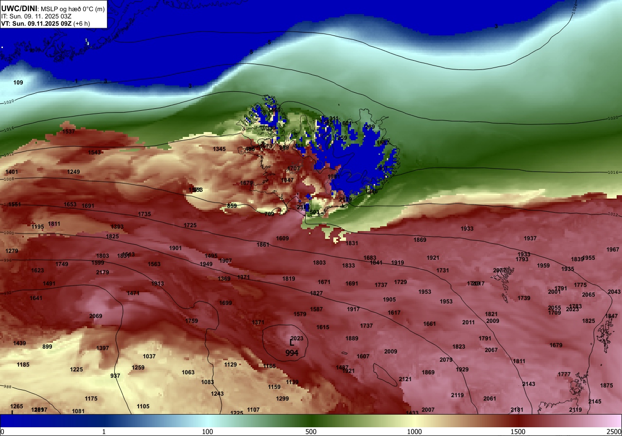
Task: Pick the height value 2121
Action: 405,379
